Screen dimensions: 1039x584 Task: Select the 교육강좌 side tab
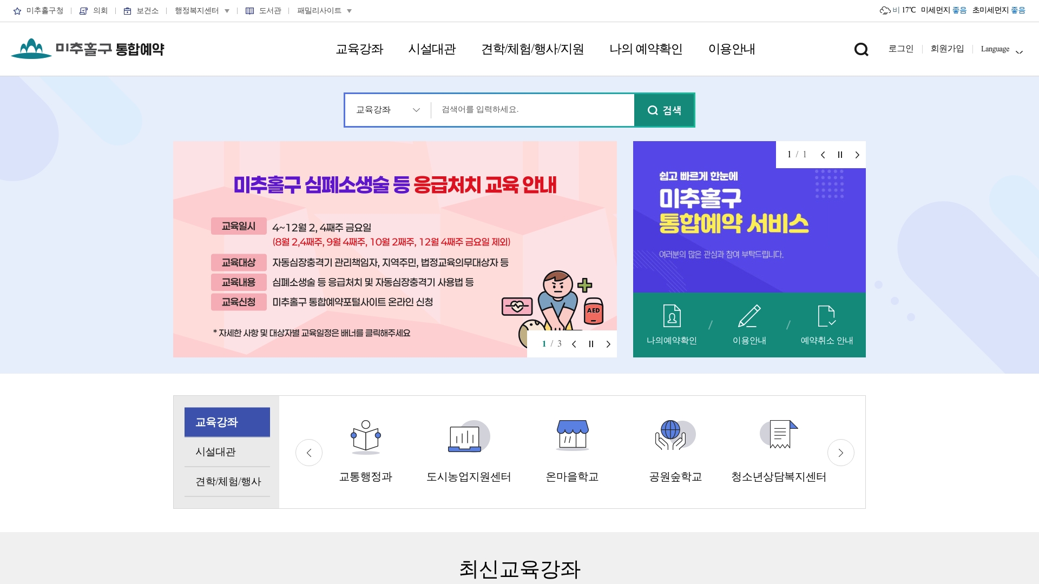point(227,422)
